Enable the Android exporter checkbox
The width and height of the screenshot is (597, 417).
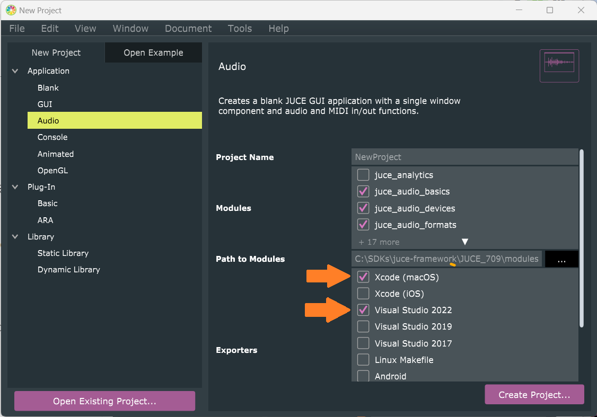coord(363,376)
